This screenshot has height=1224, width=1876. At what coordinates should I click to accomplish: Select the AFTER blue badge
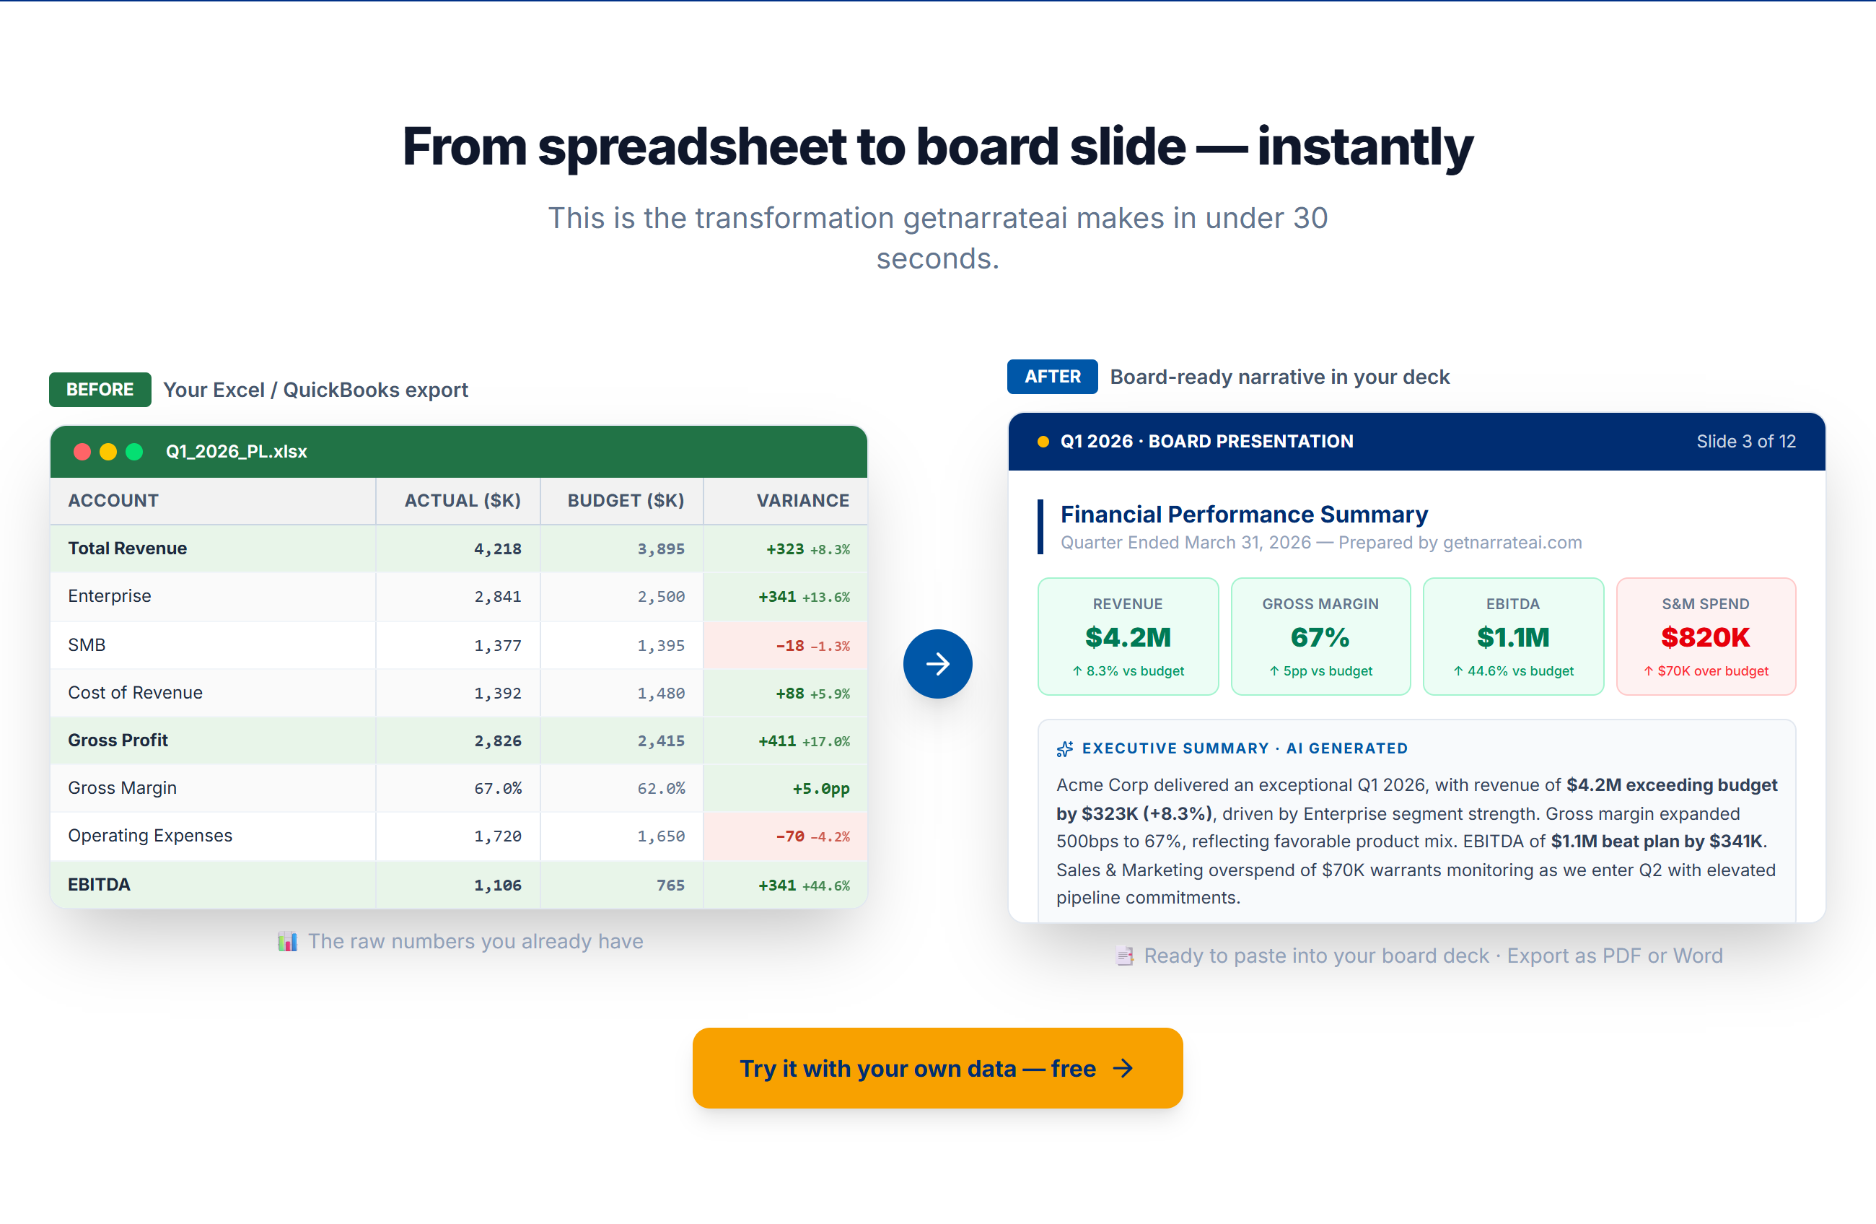(x=1052, y=377)
